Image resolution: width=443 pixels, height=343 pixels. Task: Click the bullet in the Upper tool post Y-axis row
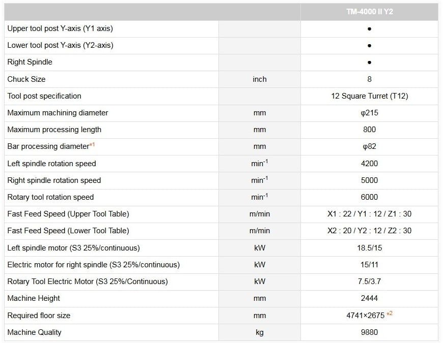[369, 29]
